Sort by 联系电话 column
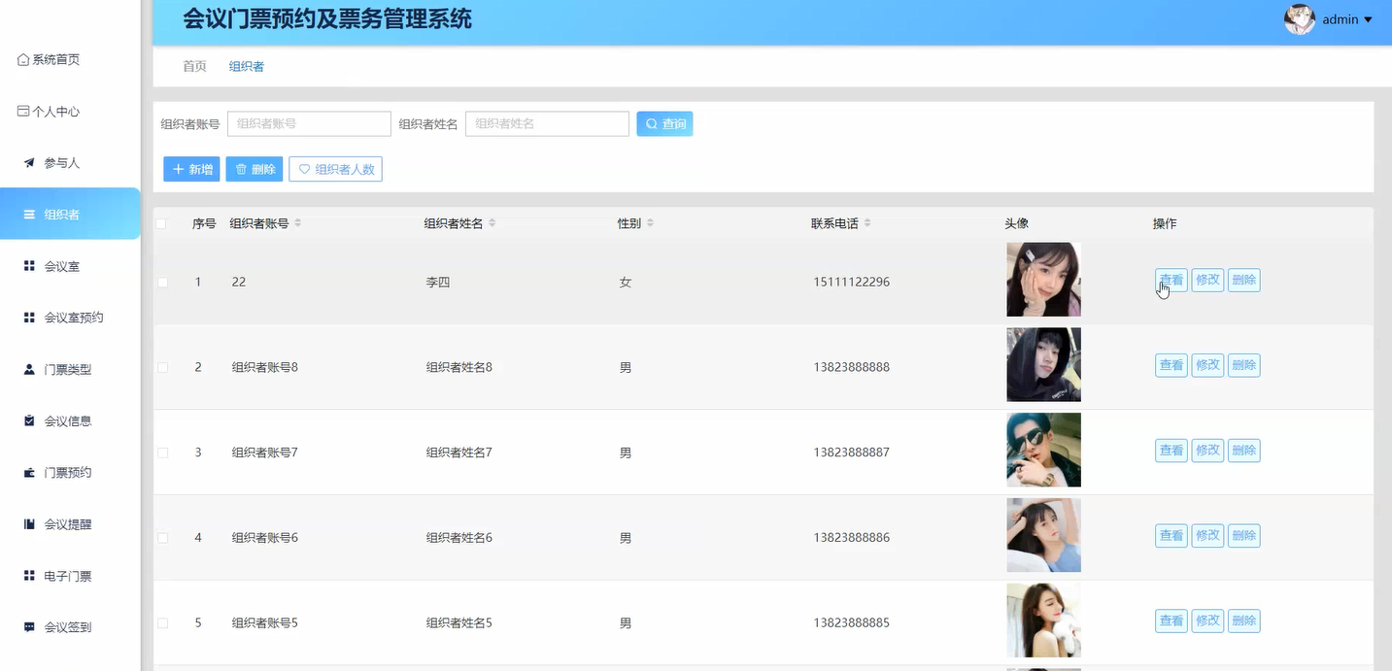The width and height of the screenshot is (1392, 671). pyautogui.click(x=867, y=223)
